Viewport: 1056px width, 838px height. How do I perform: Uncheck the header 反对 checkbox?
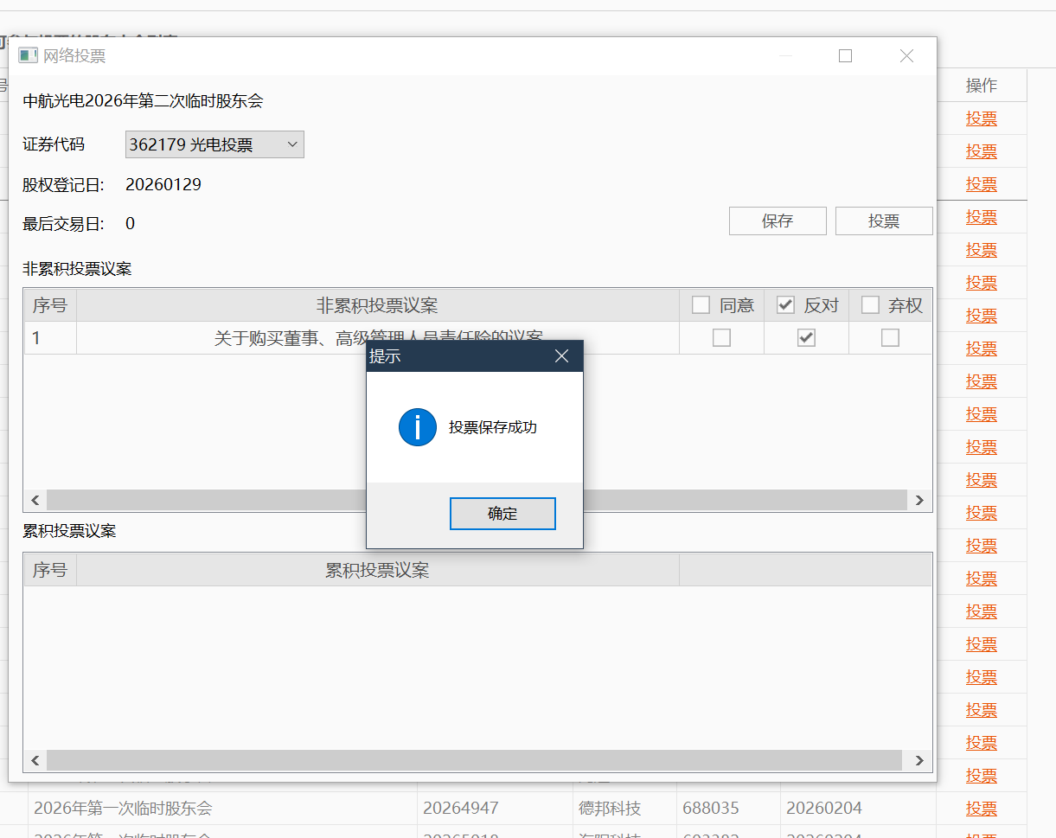785,304
